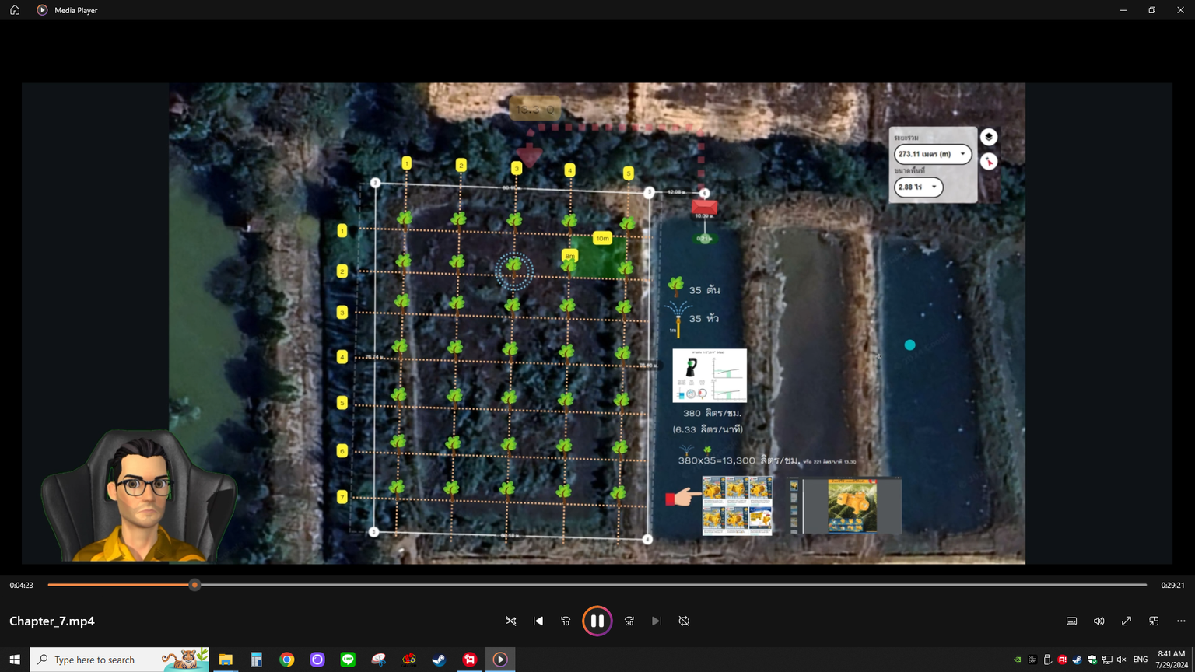Screen dimensions: 1195x672
Task: Open the volume control
Action: coord(1099,621)
